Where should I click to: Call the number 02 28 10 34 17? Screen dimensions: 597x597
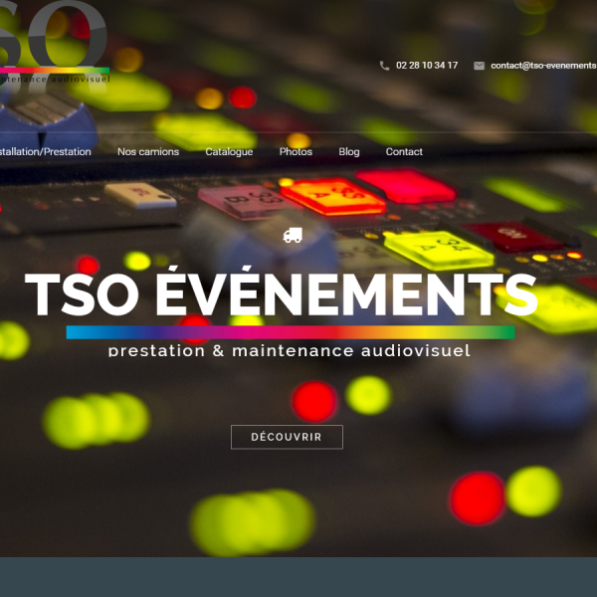click(x=427, y=66)
